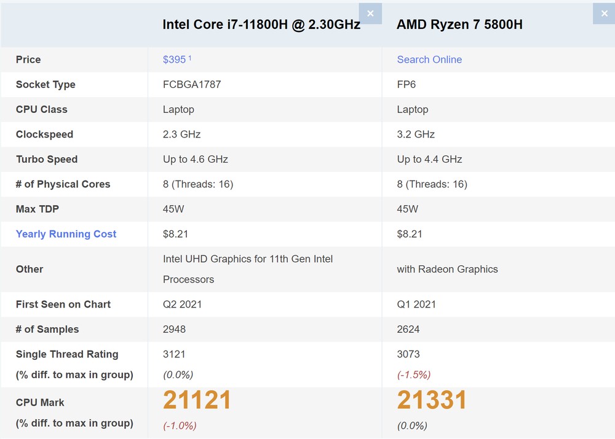Click the AMD Ryzen 7 5800H heading
Image resolution: width=615 pixels, height=439 pixels.
click(x=459, y=25)
